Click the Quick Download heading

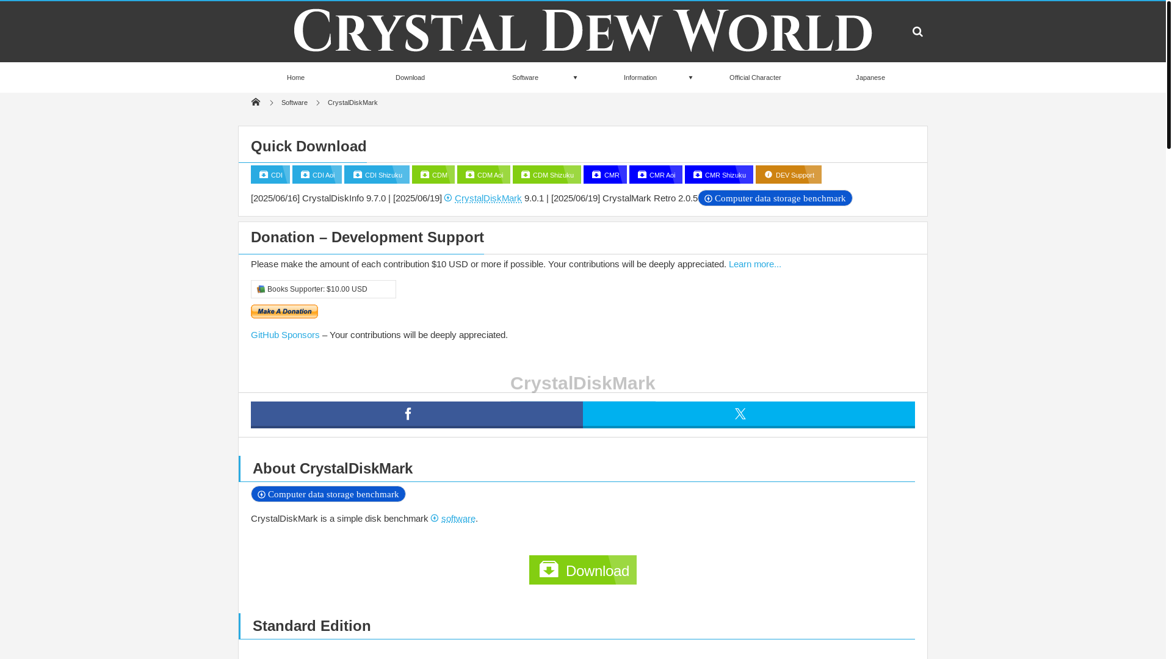[x=309, y=146]
